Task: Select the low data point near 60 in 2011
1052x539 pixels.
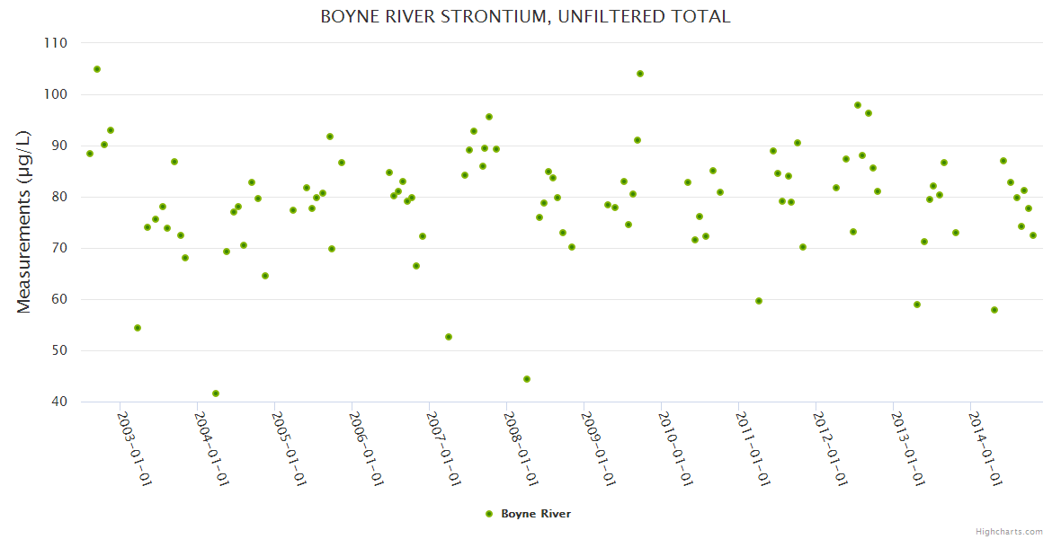Action: tap(759, 301)
